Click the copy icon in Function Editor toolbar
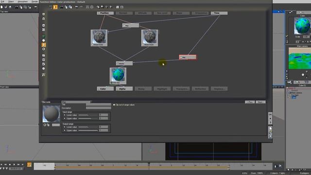Image resolution: width=311 pixels, height=175 pixels. 66,7
